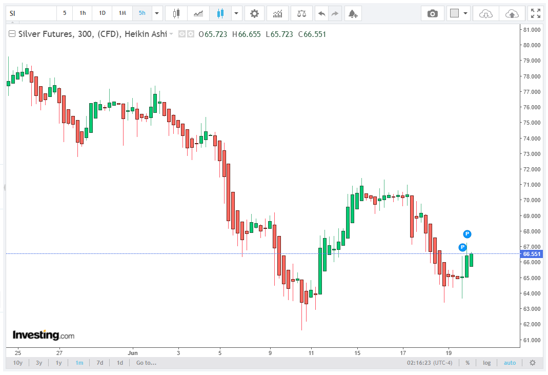Toggle auto scale mode
Viewport: 548px width, 375px height.
[510, 363]
